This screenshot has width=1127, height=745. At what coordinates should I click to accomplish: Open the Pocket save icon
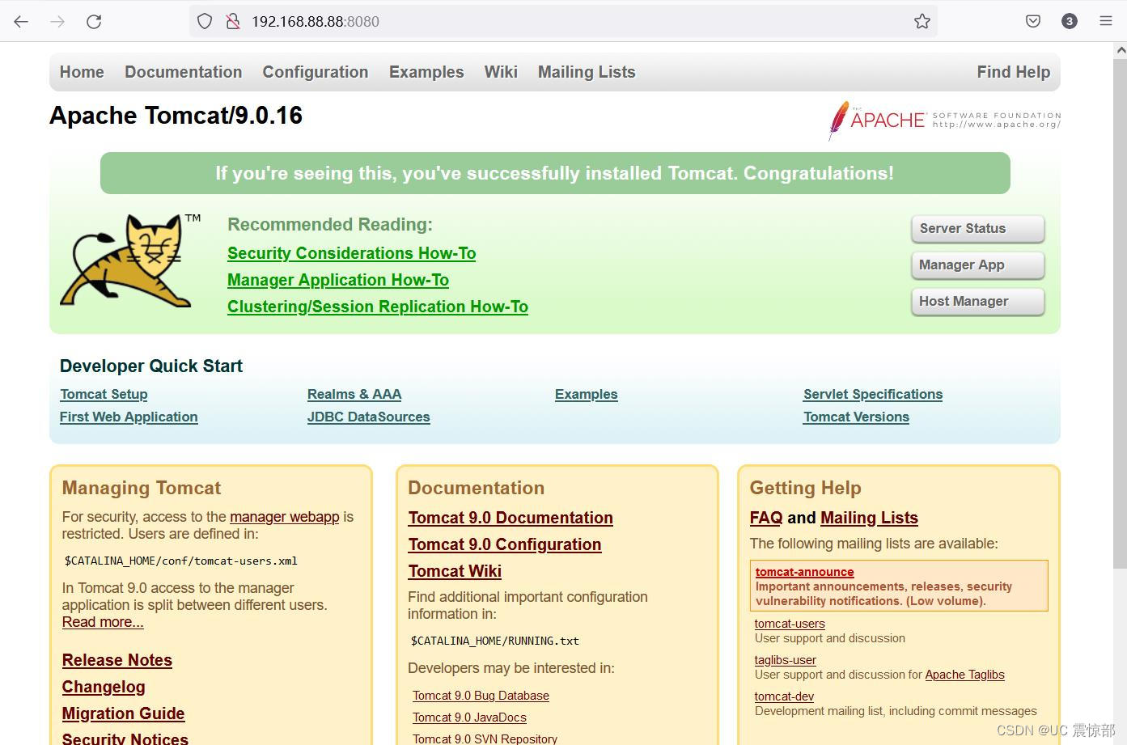[x=1033, y=22]
